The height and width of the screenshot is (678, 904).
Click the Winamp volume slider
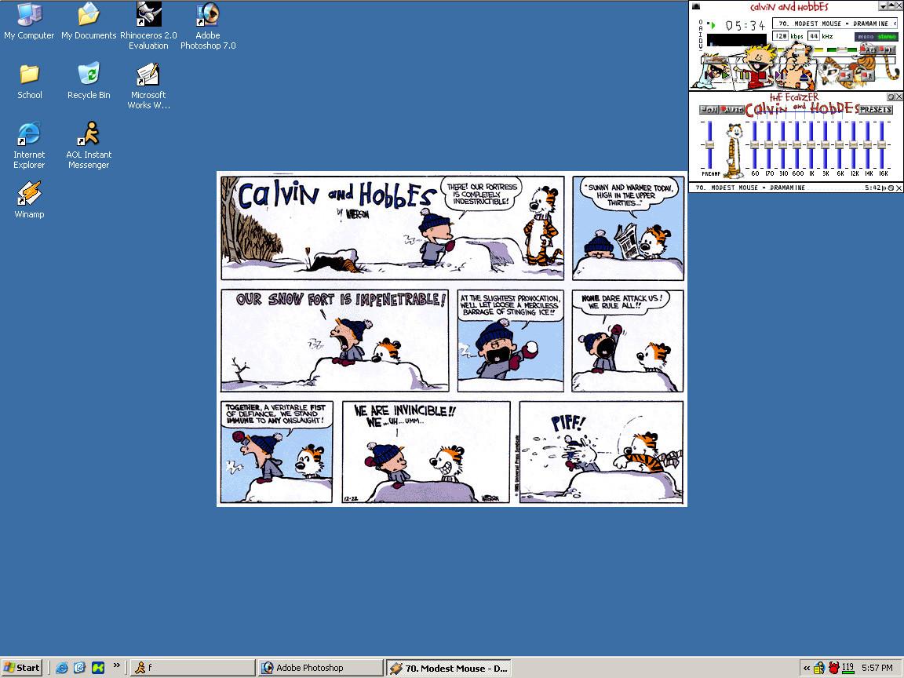[799, 49]
